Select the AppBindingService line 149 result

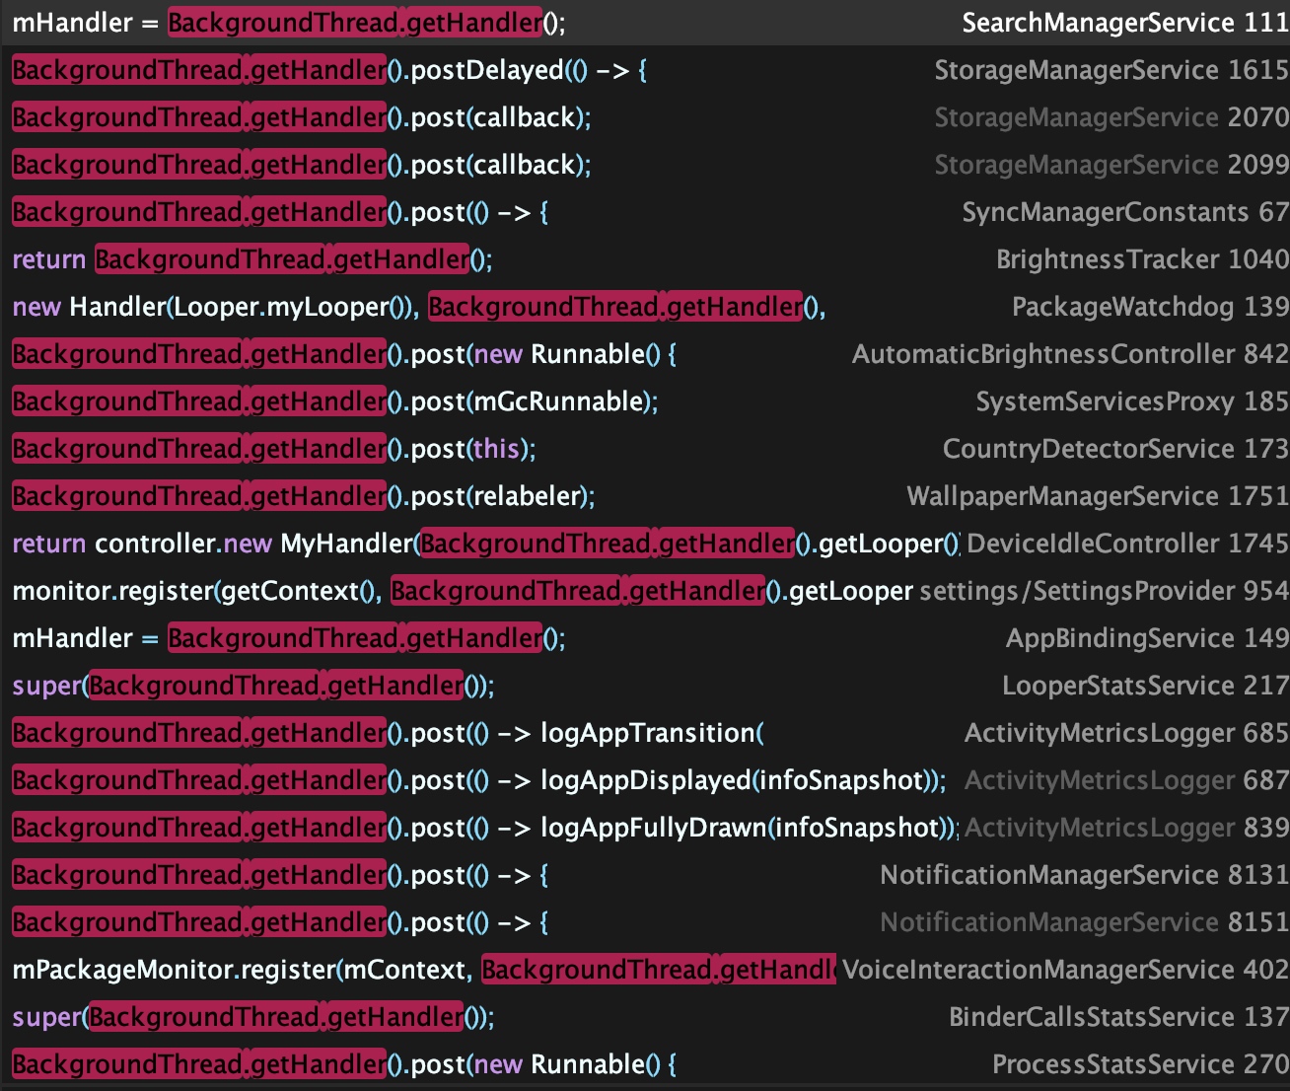point(645,638)
